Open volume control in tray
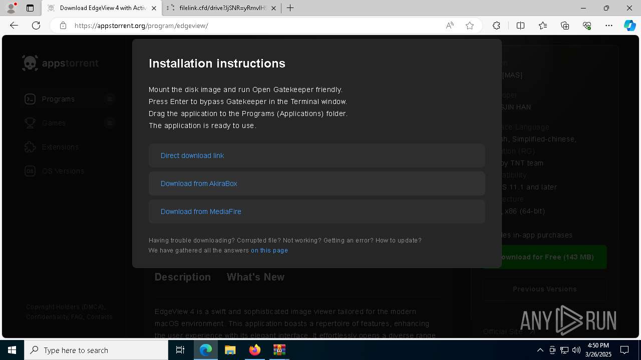Viewport: 641px width, 360px height. point(576,350)
